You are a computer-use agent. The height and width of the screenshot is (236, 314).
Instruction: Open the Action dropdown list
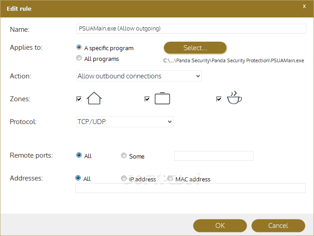point(139,76)
